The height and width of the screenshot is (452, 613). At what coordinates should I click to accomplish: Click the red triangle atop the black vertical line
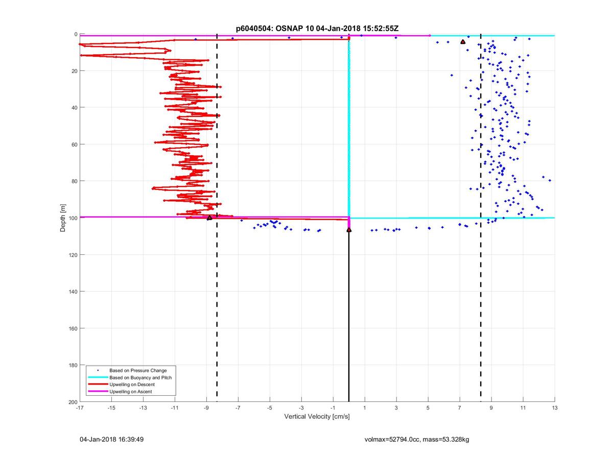(349, 230)
